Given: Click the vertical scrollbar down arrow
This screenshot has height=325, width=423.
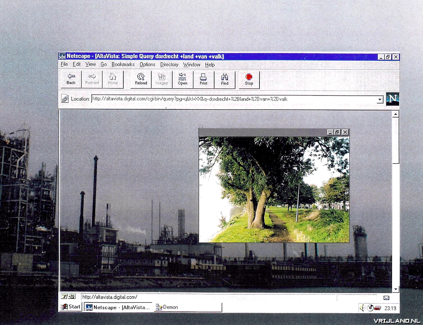Looking at the screenshot, I should click(395, 289).
